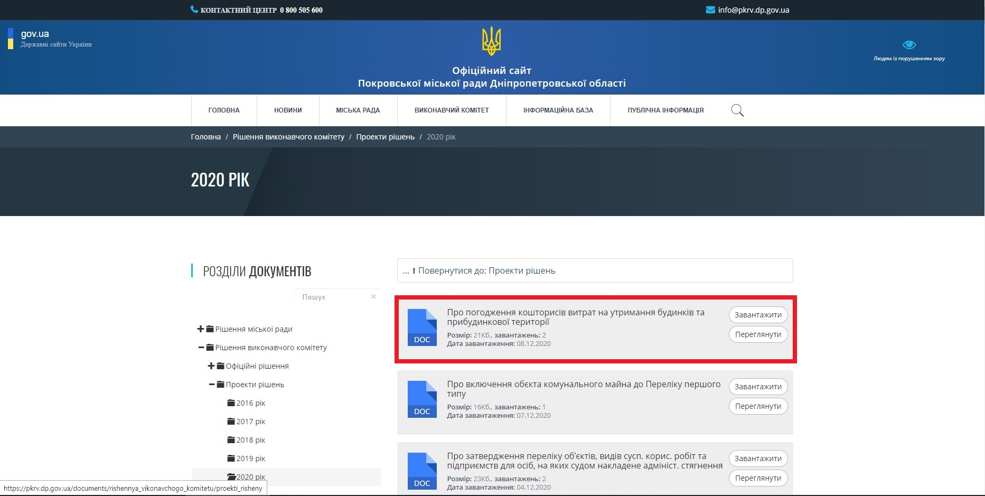Click the email envelope icon next to info@pkrv.dp.gov.ua
The width and height of the screenshot is (985, 496).
pos(709,10)
